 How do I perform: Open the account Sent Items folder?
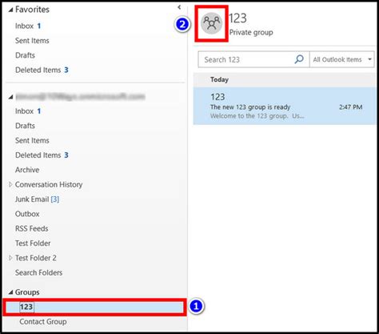click(32, 140)
